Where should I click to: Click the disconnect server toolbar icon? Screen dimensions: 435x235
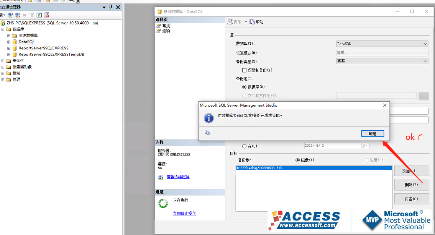coord(18,15)
